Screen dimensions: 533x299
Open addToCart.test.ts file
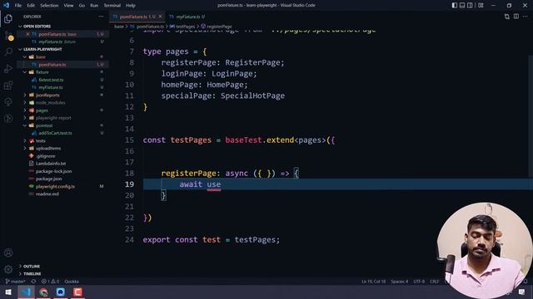55,133
